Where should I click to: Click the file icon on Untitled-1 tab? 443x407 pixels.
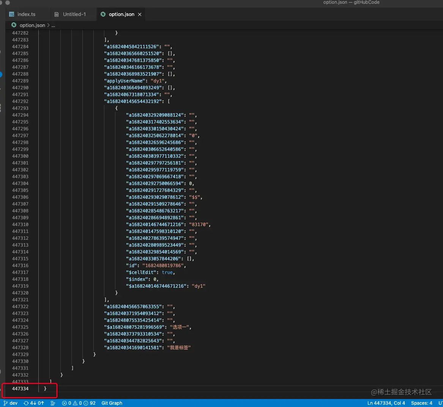click(57, 14)
